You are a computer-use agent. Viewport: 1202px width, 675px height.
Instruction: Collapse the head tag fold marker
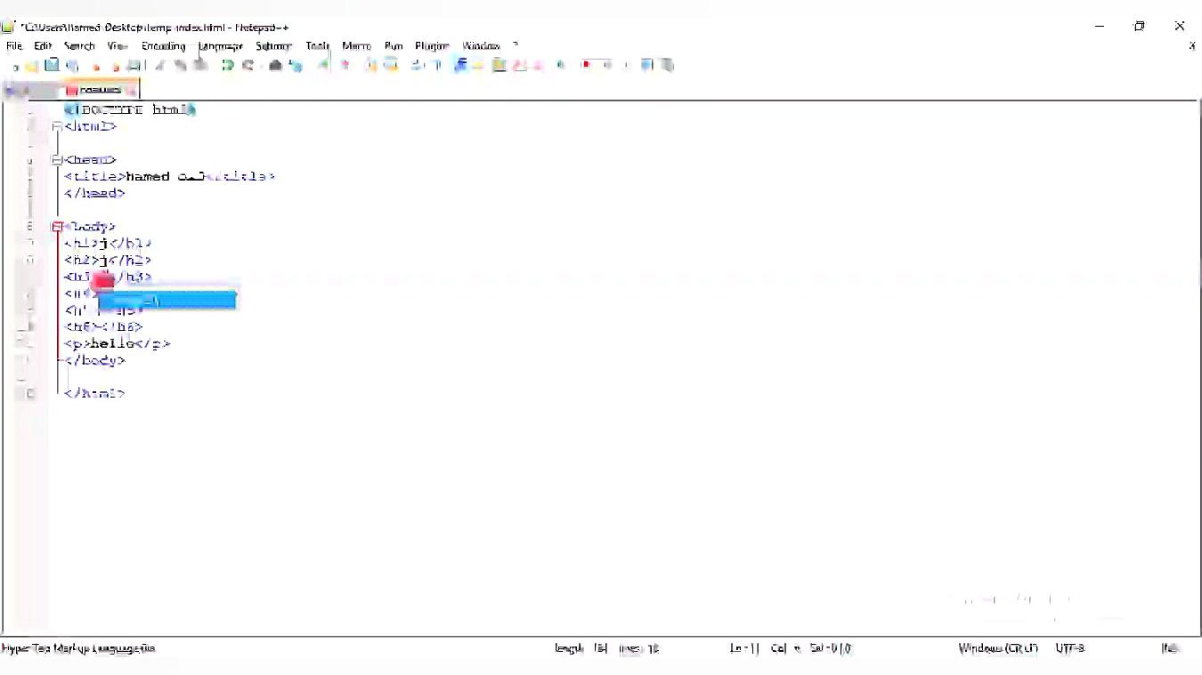click(57, 160)
